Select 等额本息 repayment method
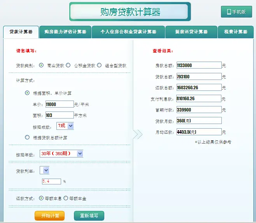The height and width of the screenshot is (223, 256). click(41, 198)
